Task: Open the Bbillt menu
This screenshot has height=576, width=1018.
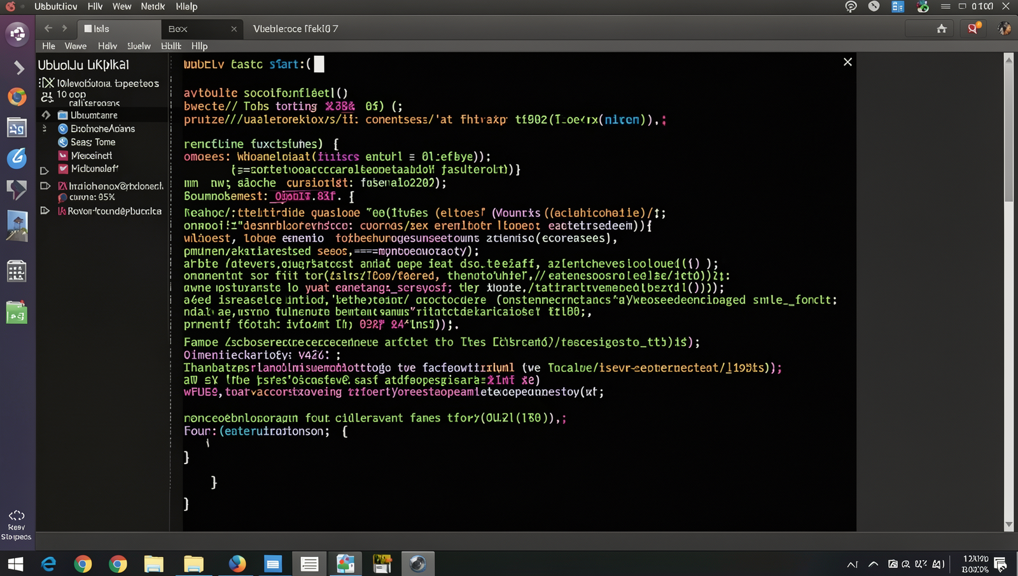Action: (171, 46)
